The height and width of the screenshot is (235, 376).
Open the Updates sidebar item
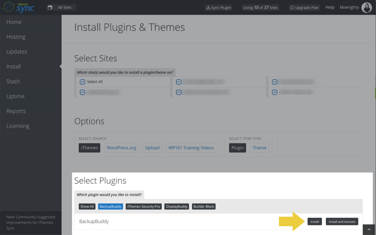pos(31,52)
